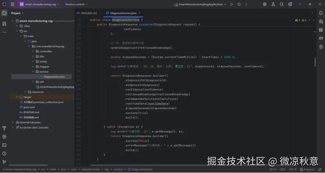Open the Git tool window
325x173 pixels.
[4, 162]
